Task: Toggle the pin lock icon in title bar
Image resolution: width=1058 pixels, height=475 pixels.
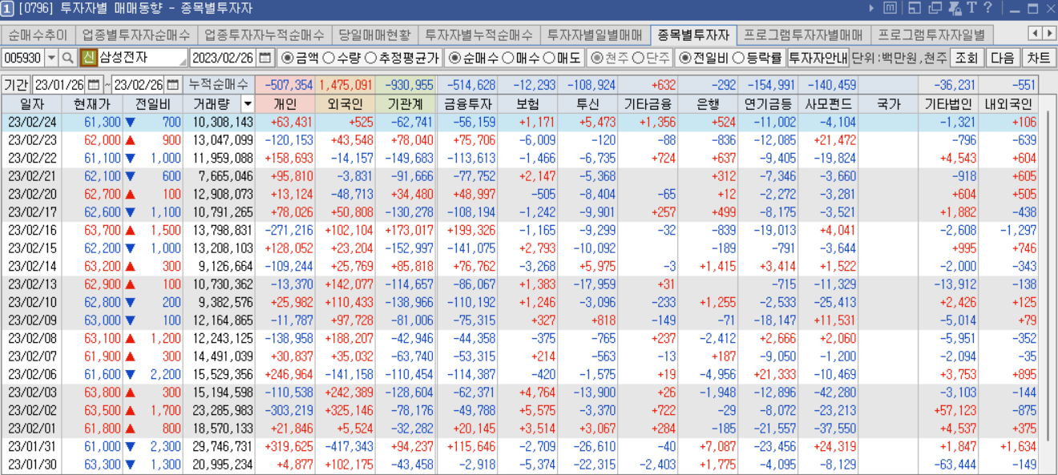Action: click(x=954, y=8)
